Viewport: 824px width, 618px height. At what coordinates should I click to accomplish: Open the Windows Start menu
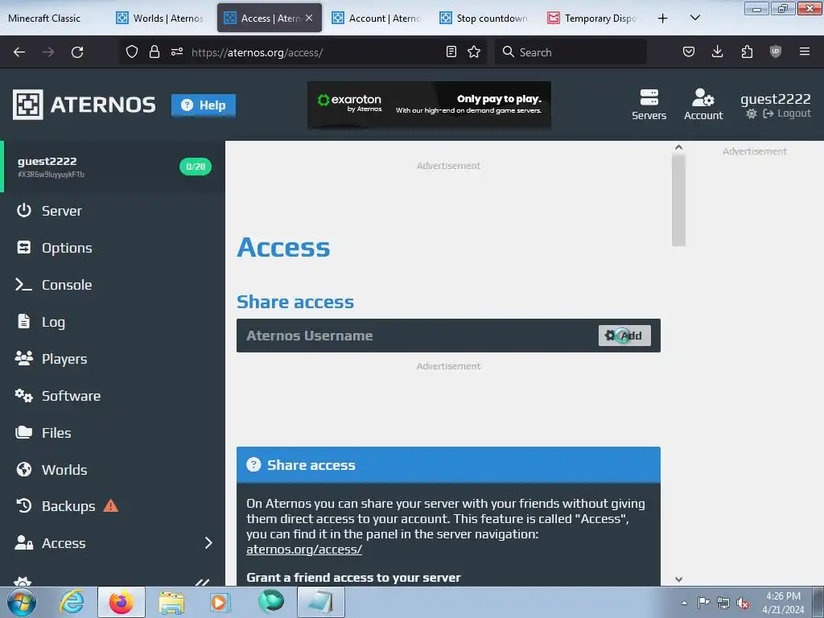(22, 602)
